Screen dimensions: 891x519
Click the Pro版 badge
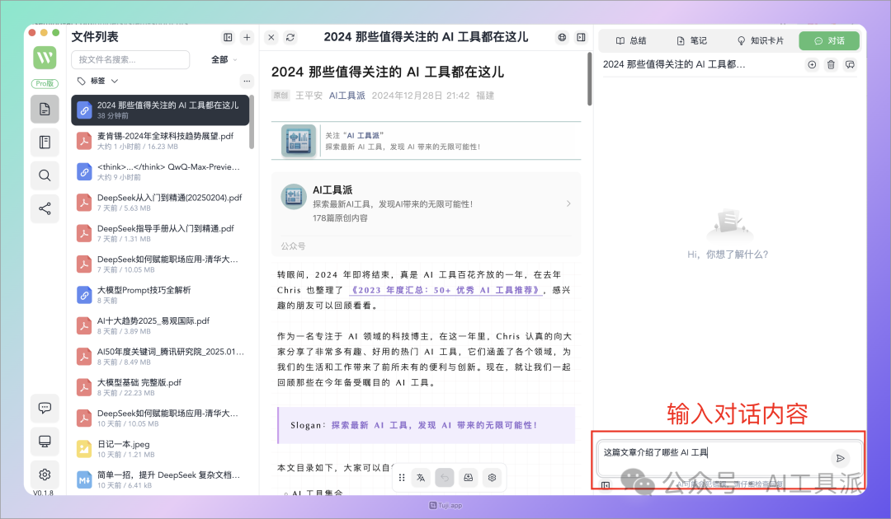(45, 83)
